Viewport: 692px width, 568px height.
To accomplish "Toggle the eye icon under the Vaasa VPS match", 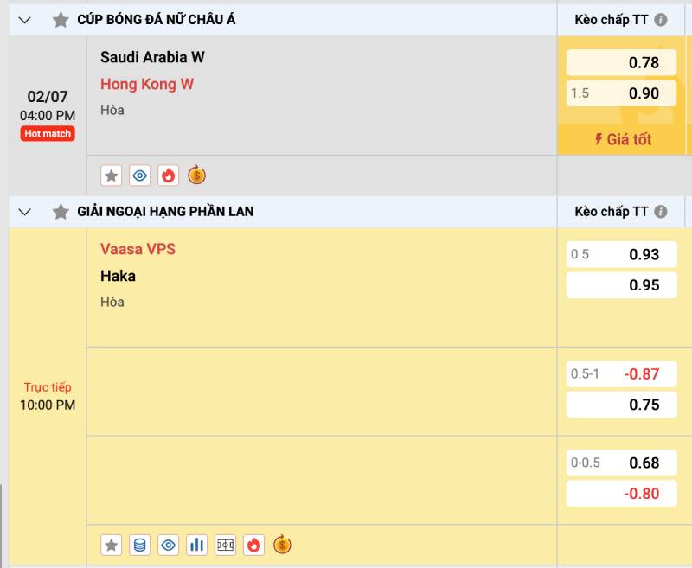I will pos(169,545).
